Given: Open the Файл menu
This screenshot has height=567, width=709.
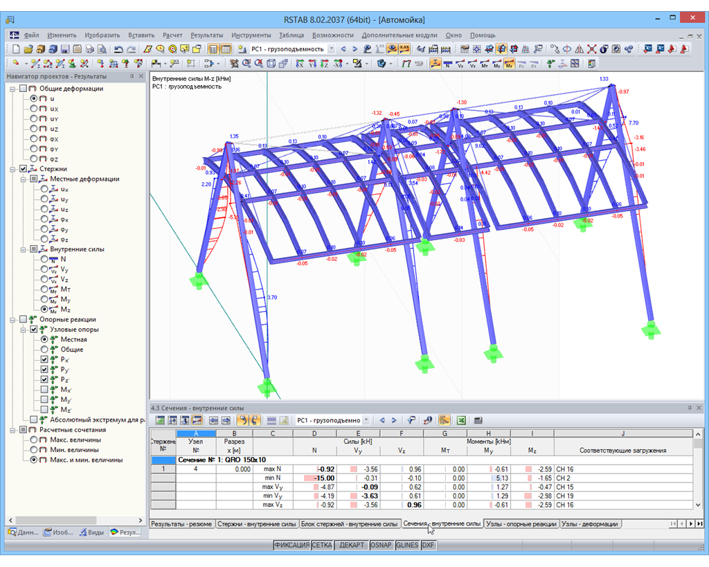Looking at the screenshot, I should click(31, 35).
